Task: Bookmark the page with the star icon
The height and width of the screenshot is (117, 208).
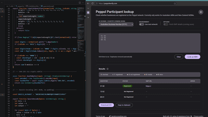Action: [175, 4]
